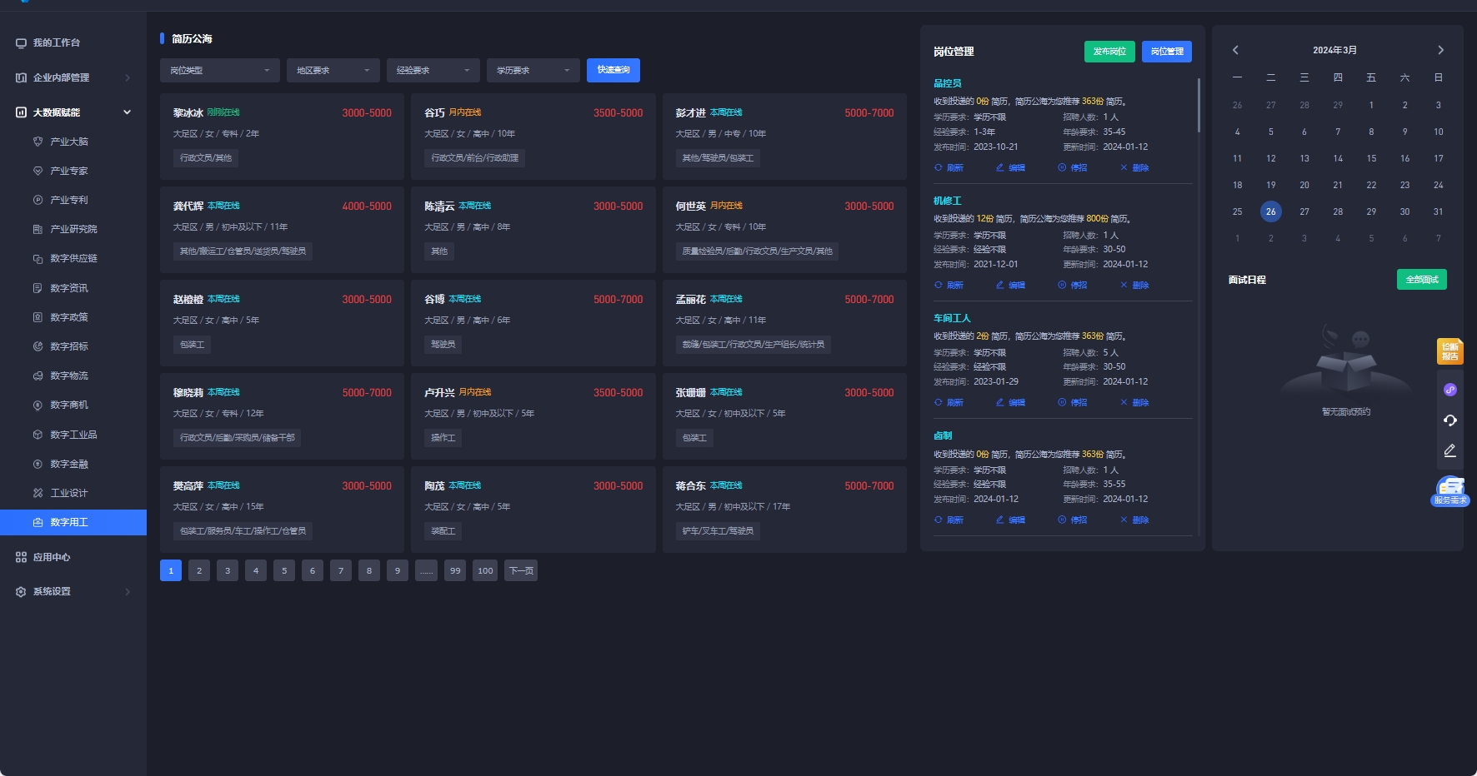Click the 数字招标 sidebar icon

(38, 346)
